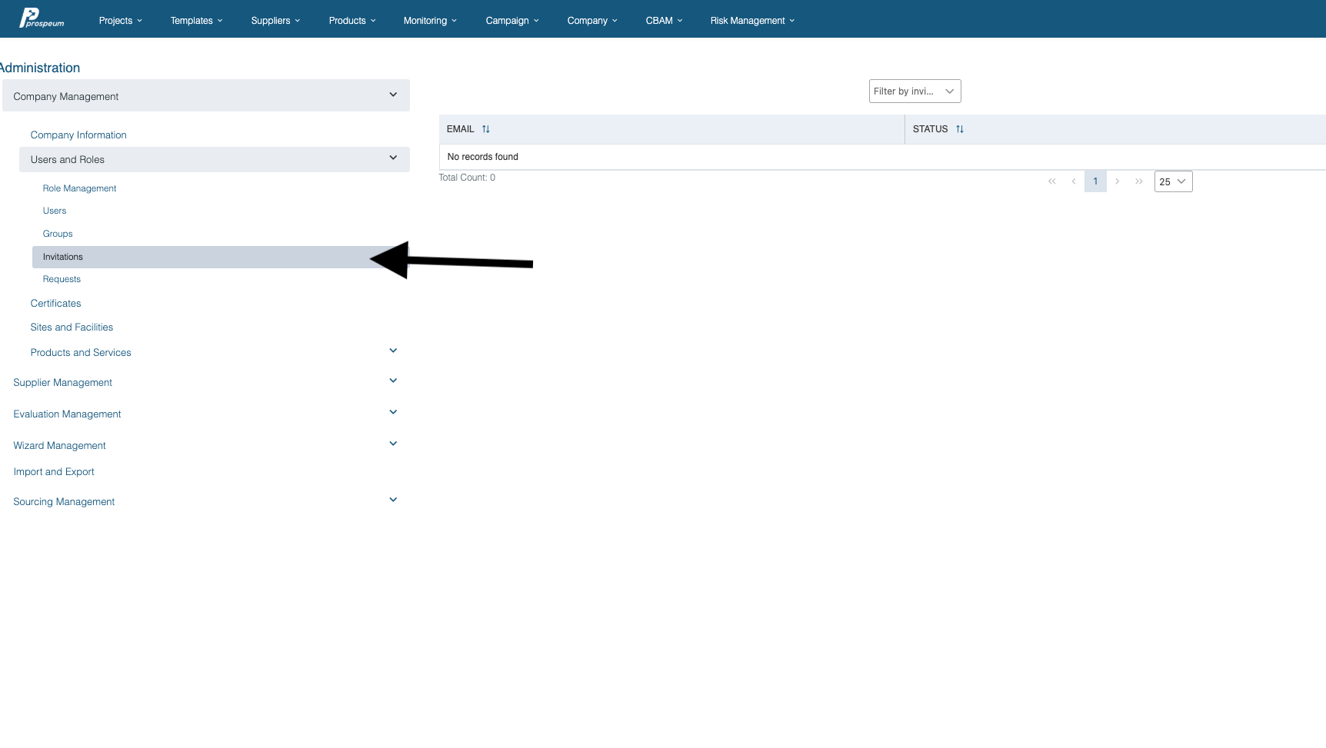Open the CBAM menu

[x=664, y=21]
